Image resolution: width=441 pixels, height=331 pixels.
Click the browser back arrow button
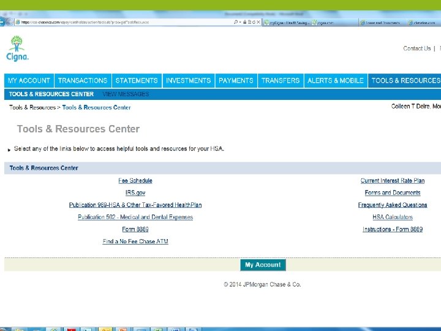point(2,21)
